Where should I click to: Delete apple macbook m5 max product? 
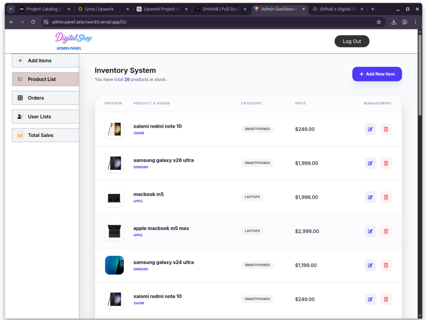(x=386, y=231)
